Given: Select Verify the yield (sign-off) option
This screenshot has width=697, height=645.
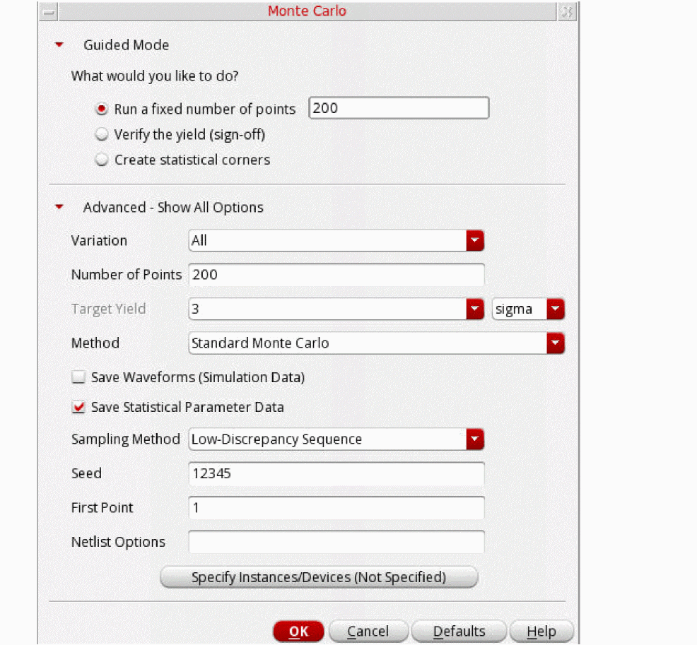Looking at the screenshot, I should pyautogui.click(x=102, y=134).
